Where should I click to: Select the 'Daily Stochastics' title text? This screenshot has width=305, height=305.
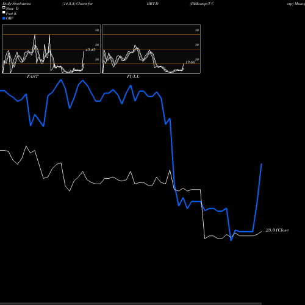[x=16, y=4]
